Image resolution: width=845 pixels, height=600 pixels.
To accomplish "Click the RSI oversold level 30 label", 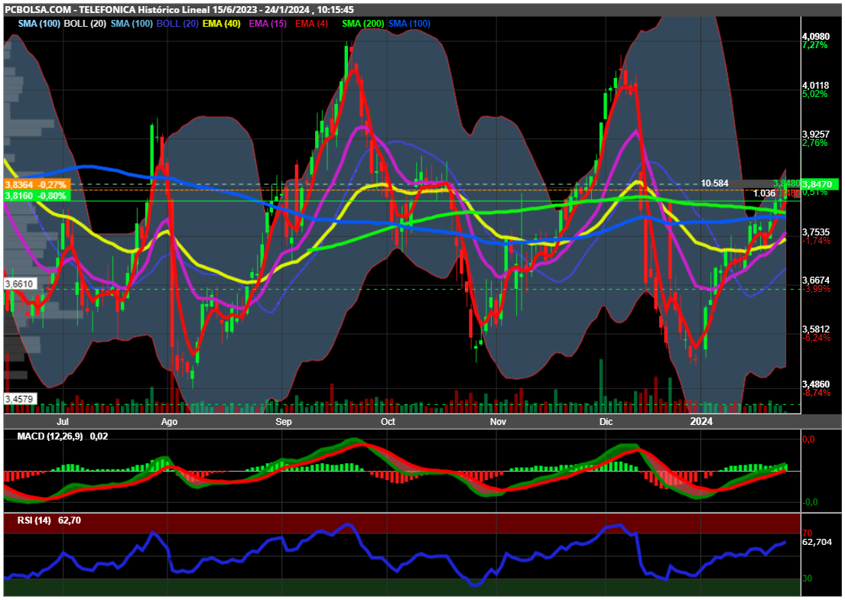I will coord(808,579).
